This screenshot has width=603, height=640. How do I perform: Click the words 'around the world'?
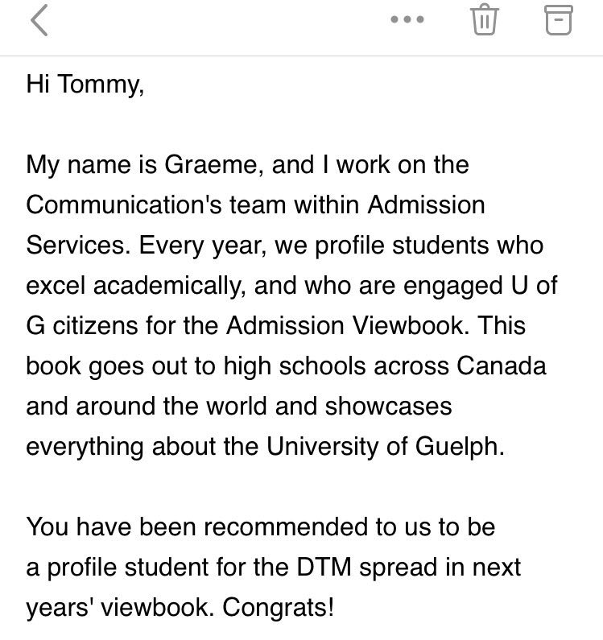[171, 406]
